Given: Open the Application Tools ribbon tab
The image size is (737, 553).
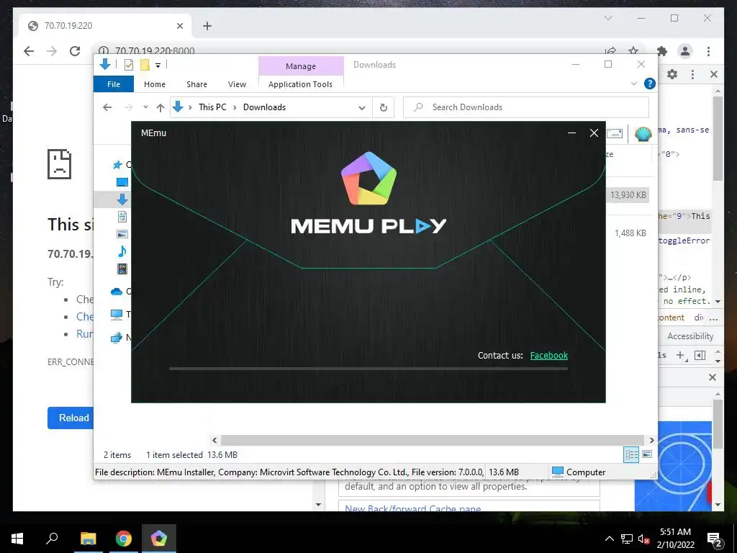Looking at the screenshot, I should [x=300, y=84].
